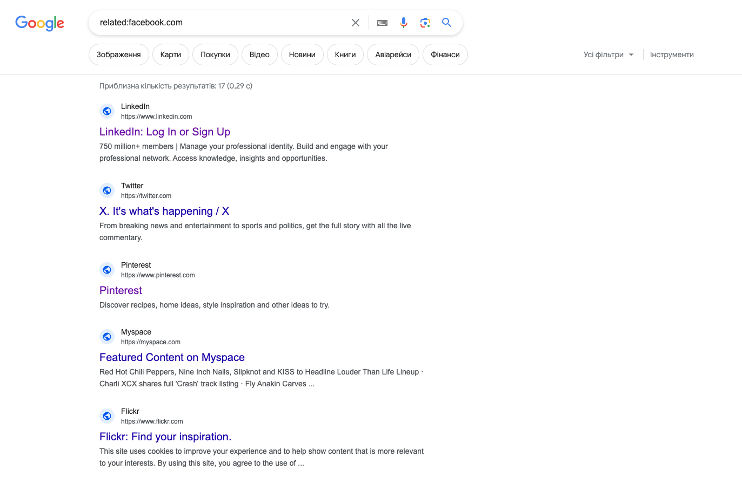Image resolution: width=742 pixels, height=477 pixels.
Task: Click the LinkedIn site name label
Action: click(x=135, y=106)
